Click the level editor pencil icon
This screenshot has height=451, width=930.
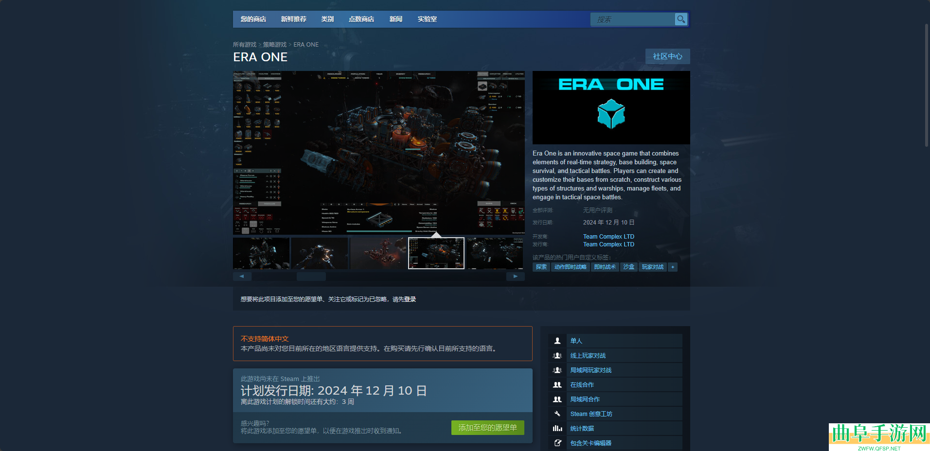point(557,443)
